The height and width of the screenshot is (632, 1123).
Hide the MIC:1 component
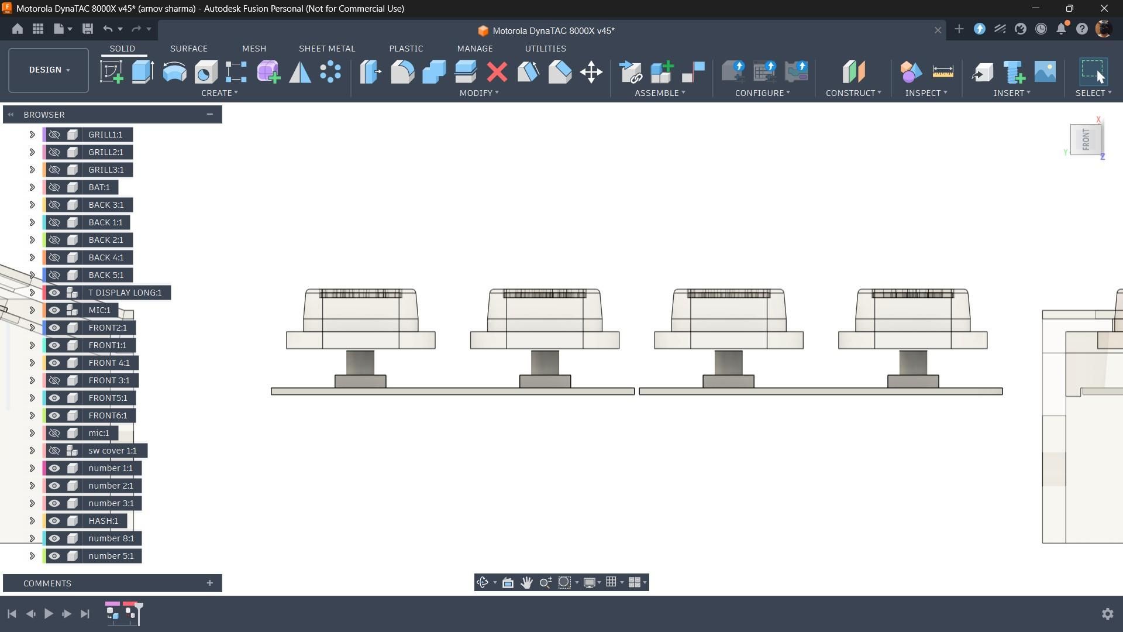54,310
